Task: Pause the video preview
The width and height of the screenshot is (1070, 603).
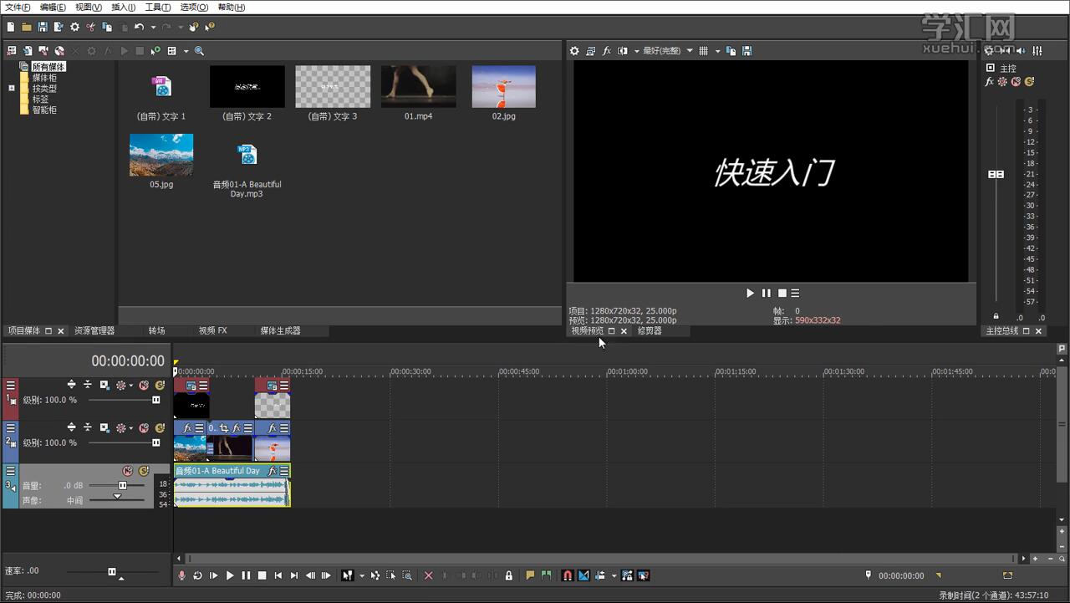Action: [x=766, y=294]
